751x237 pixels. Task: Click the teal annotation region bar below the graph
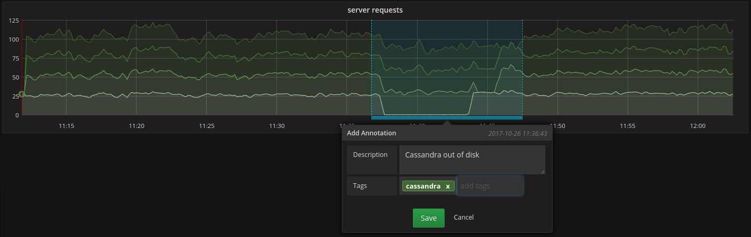(x=447, y=117)
